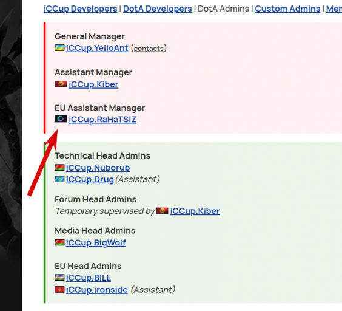Open iCCup.Nuborub profile link
The height and width of the screenshot is (311, 342).
pyautogui.click(x=98, y=168)
